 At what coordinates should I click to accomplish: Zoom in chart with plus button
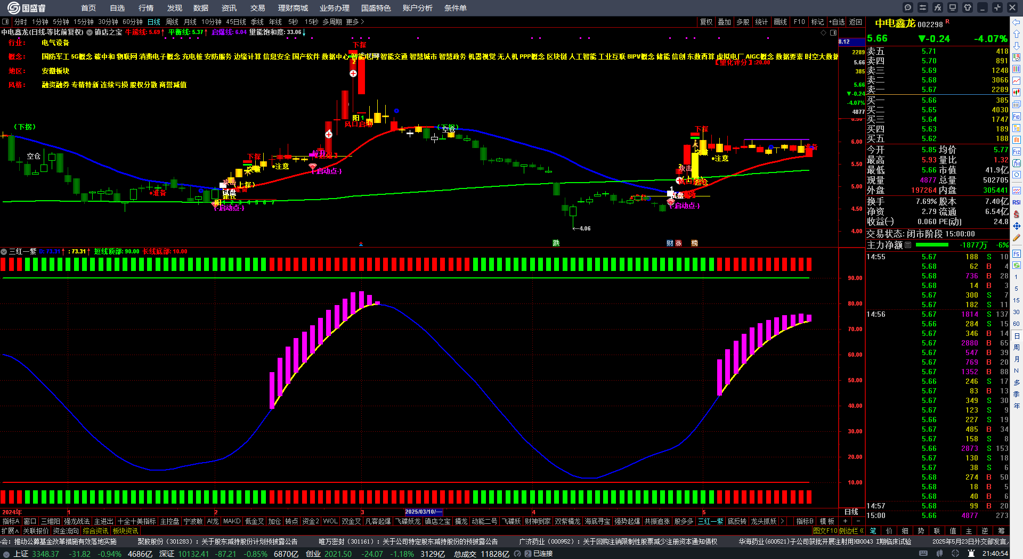(x=846, y=521)
